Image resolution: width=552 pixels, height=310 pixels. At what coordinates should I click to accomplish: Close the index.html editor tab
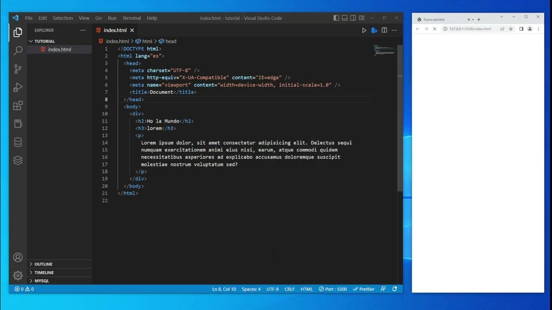(x=132, y=30)
